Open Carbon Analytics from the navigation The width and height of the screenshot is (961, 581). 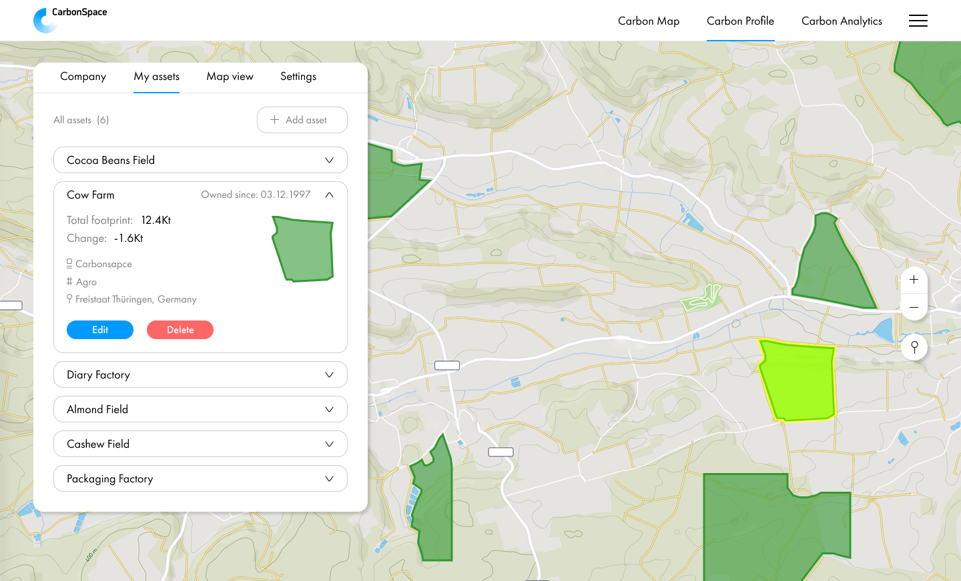(842, 21)
